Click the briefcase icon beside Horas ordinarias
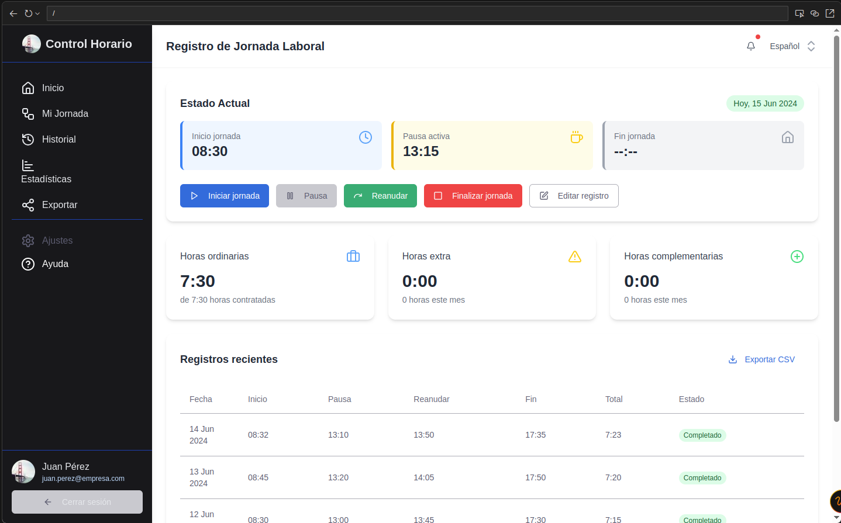Image resolution: width=841 pixels, height=523 pixels. (353, 257)
